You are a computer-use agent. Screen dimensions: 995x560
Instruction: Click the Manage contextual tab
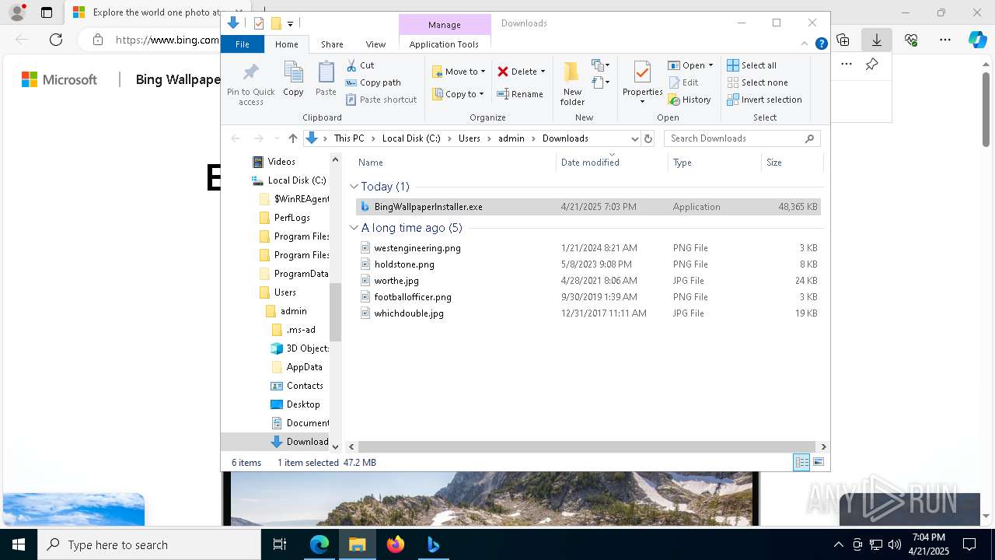click(445, 25)
